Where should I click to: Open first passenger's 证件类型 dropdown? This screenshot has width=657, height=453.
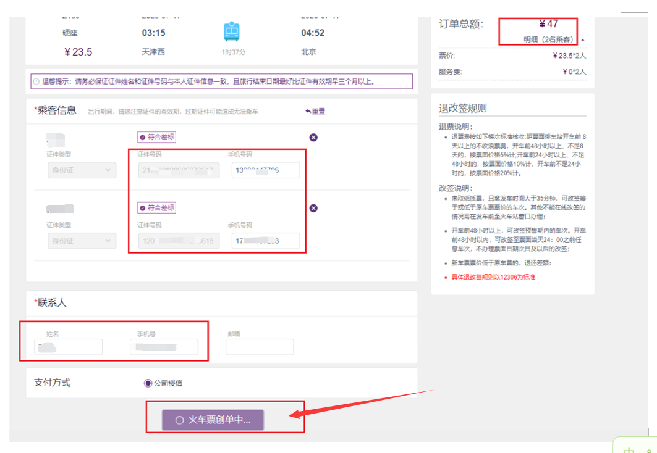(82, 170)
